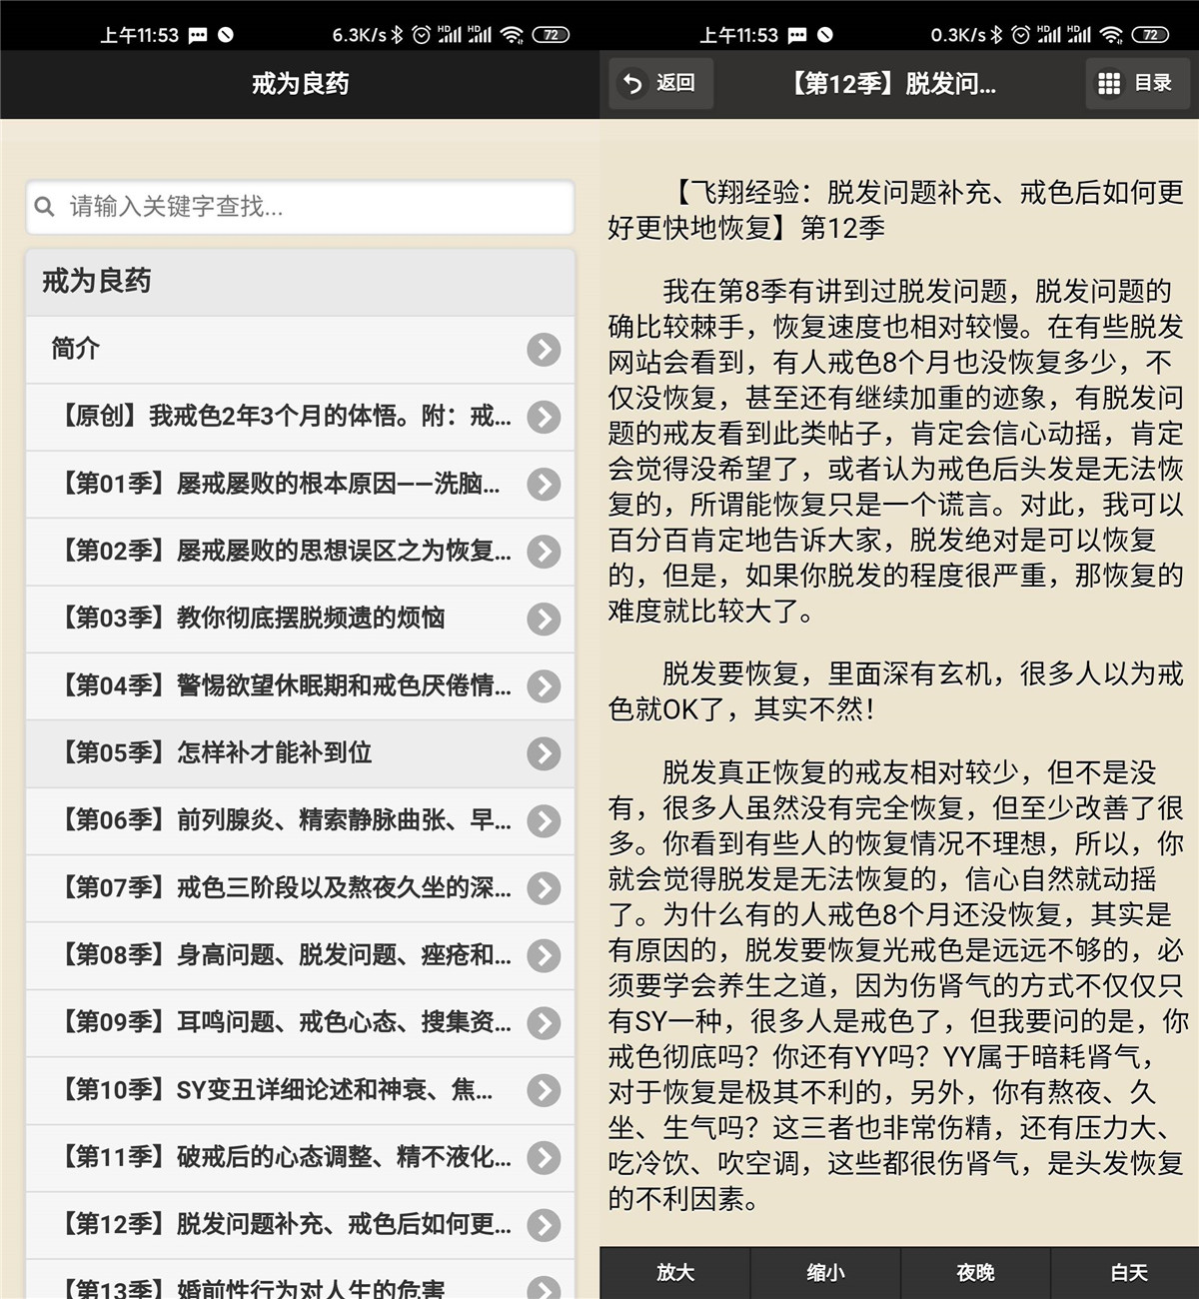
Task: Open 【第11季】破戒后的心态调整 chapter
Action: (x=285, y=1157)
